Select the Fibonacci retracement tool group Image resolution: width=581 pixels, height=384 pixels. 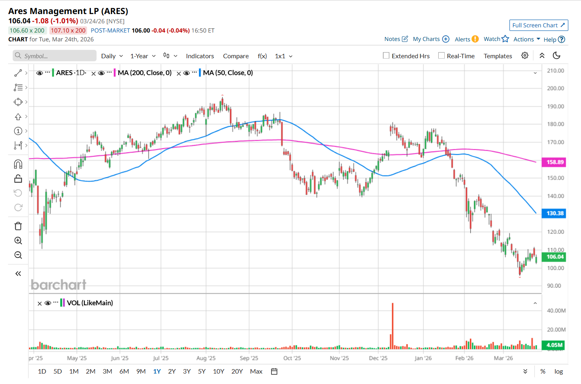point(18,88)
